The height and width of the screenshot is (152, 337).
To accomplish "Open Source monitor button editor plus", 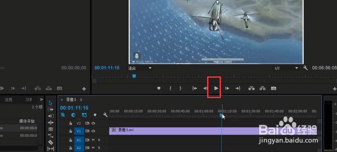I will click(x=84, y=89).
